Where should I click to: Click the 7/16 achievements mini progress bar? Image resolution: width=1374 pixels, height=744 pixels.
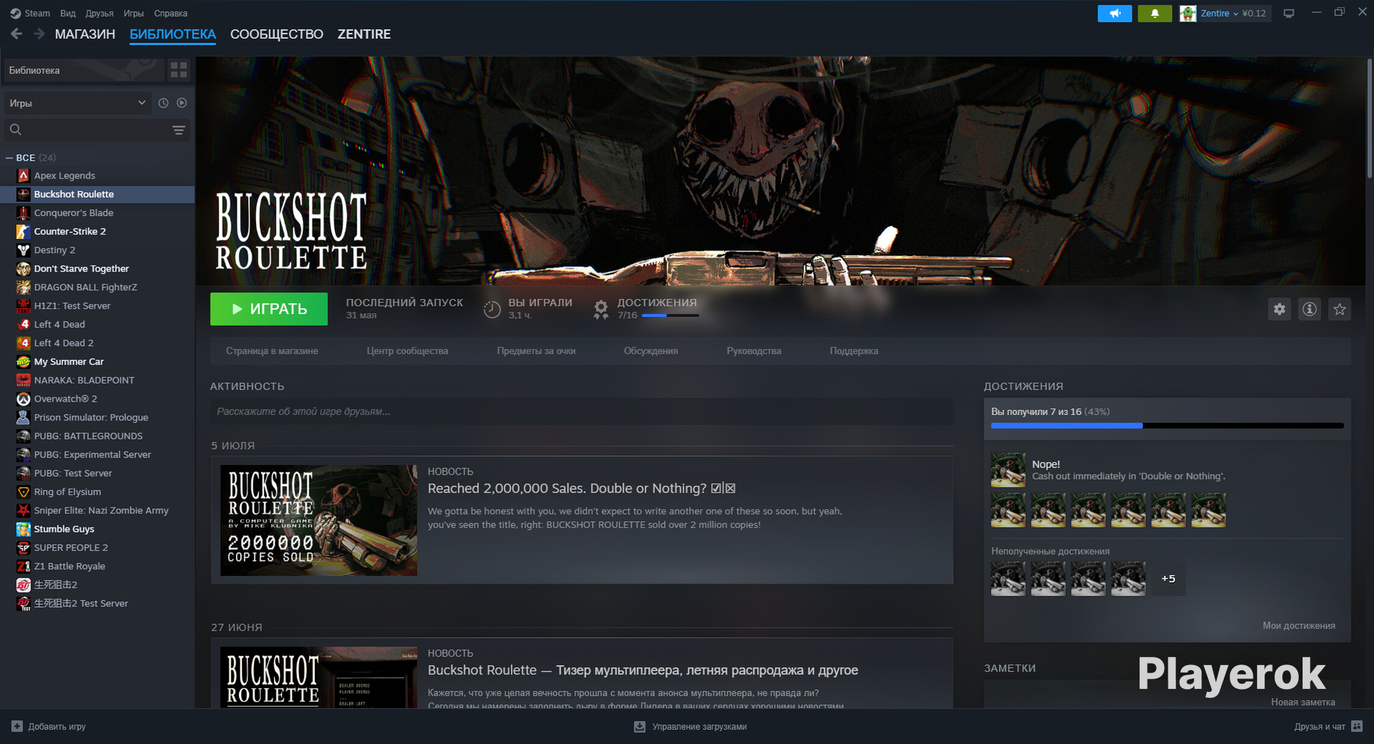[670, 315]
